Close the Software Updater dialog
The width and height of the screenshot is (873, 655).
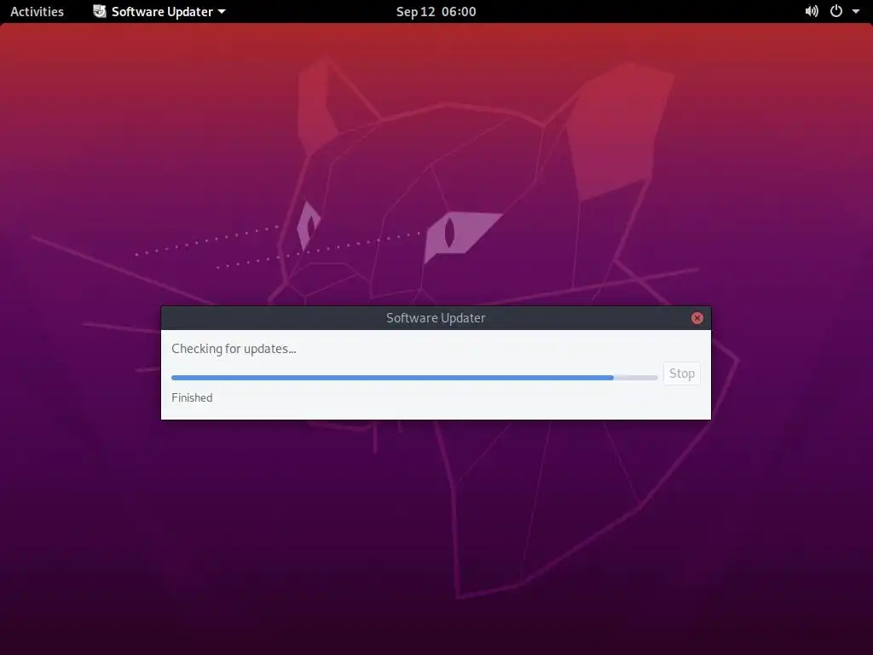(x=697, y=317)
